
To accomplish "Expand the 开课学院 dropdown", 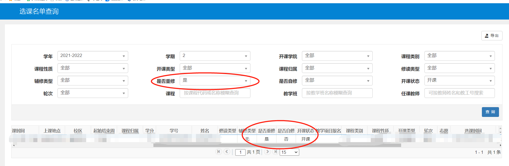I will (337, 56).
